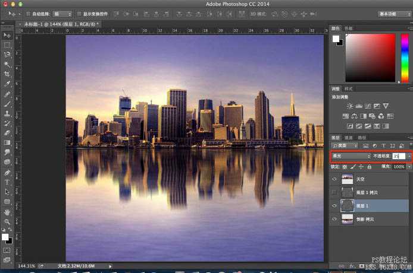Select the Gradient tool
413x273 pixels.
7,142
